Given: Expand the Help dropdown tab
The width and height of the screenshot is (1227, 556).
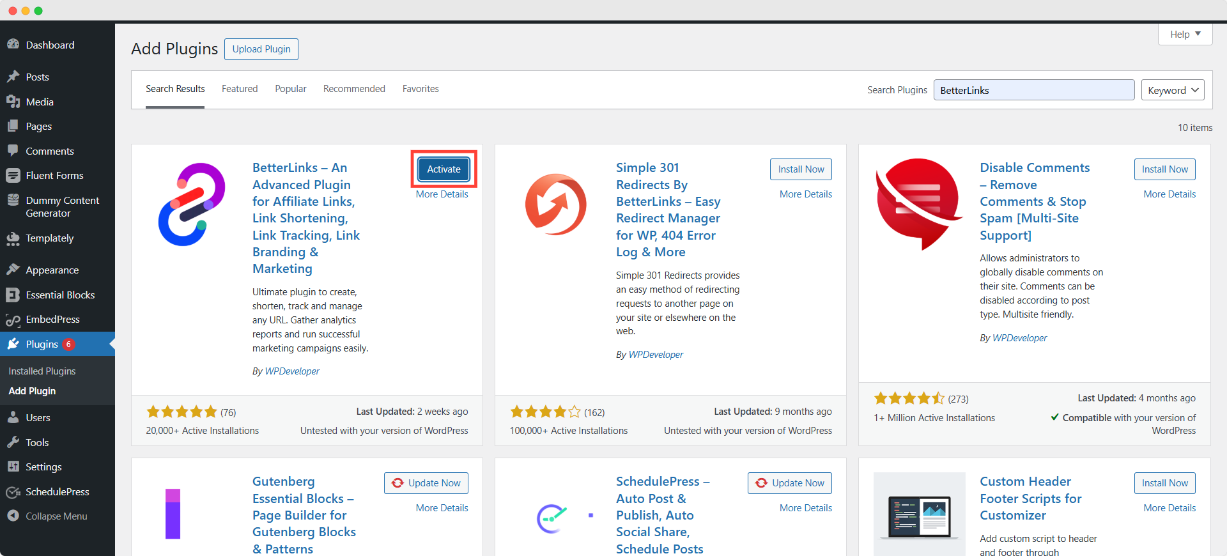Looking at the screenshot, I should pyautogui.click(x=1185, y=35).
